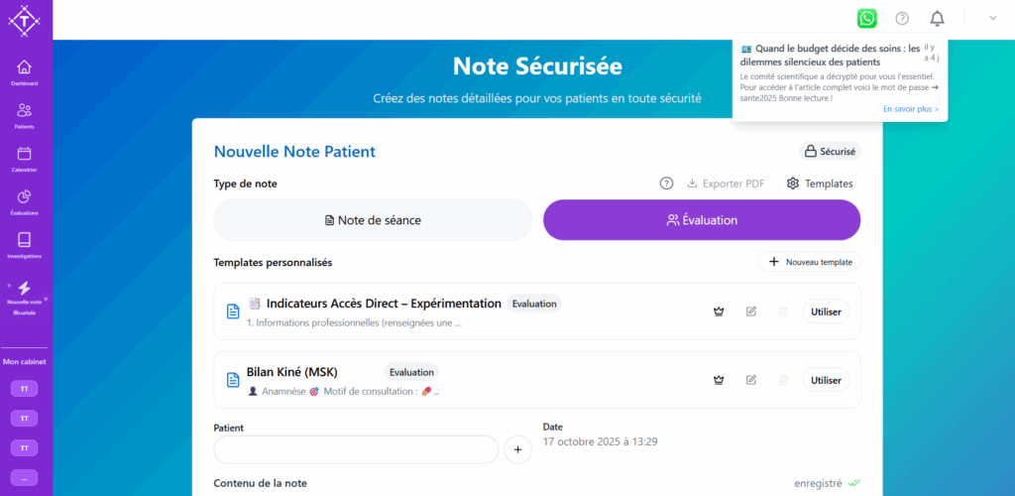Click the Nouveau template button
Screen dimensions: 1015x496
point(810,262)
